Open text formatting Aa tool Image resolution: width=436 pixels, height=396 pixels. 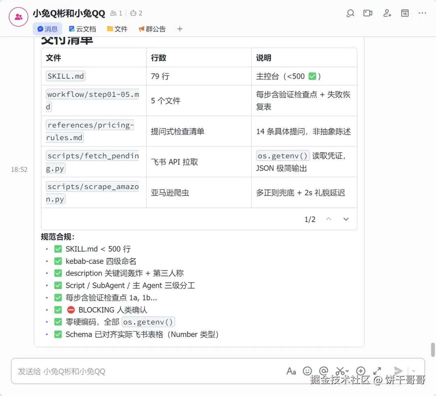pos(291,371)
